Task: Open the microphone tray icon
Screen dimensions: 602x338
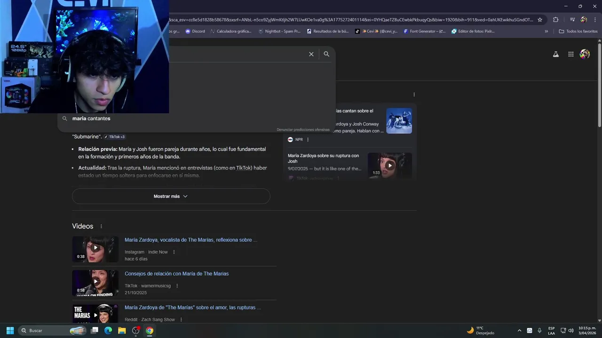Action: pos(539,330)
